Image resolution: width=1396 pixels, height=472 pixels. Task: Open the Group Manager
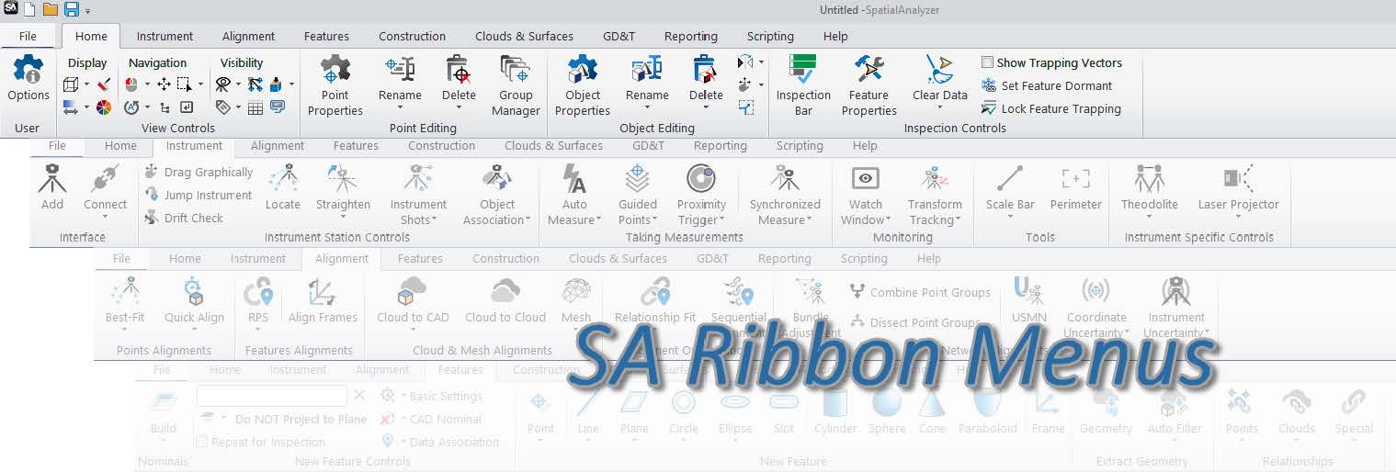point(516,71)
